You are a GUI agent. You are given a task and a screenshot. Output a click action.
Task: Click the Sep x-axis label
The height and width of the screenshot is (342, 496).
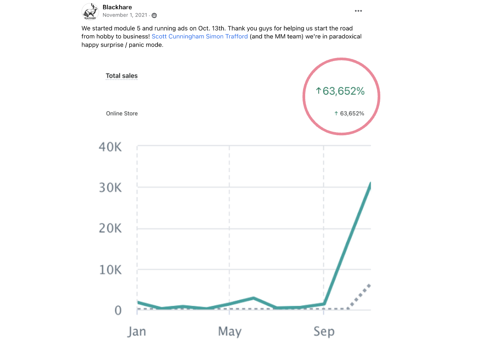click(324, 332)
